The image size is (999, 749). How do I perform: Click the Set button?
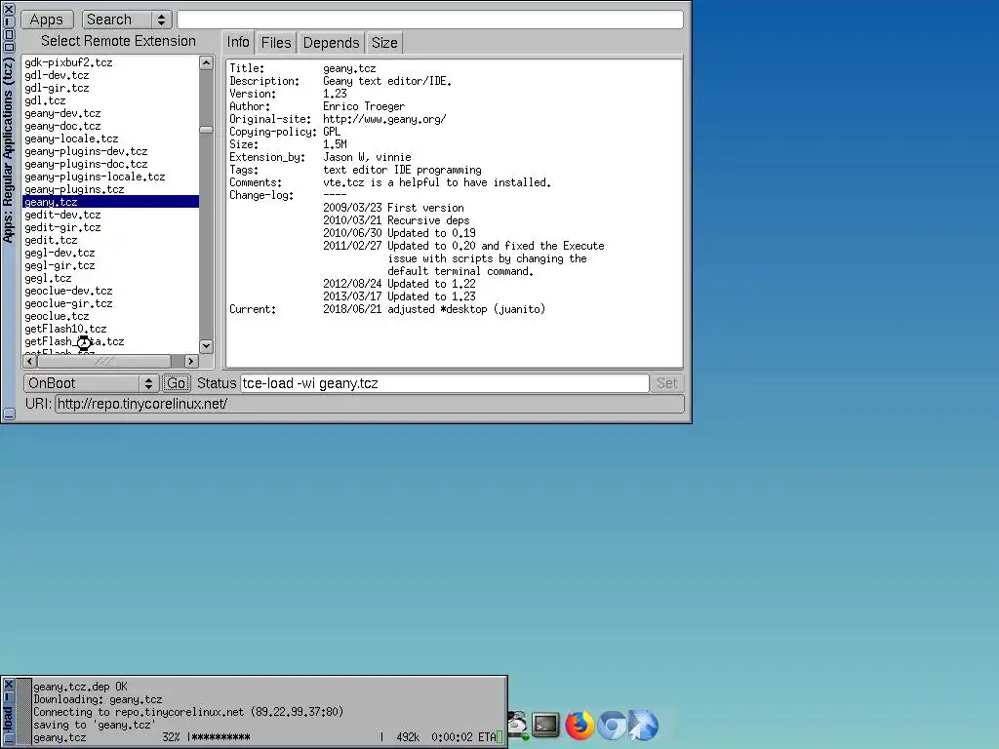(x=667, y=383)
